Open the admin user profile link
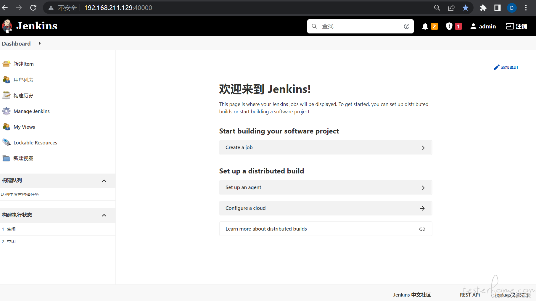This screenshot has width=536, height=301. click(487, 26)
